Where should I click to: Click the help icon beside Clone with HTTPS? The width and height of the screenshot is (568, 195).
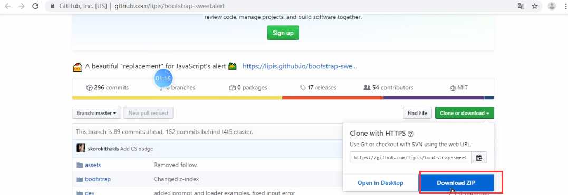click(x=410, y=134)
